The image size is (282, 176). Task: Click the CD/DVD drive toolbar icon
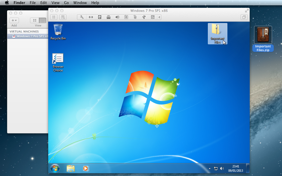[x=108, y=17]
